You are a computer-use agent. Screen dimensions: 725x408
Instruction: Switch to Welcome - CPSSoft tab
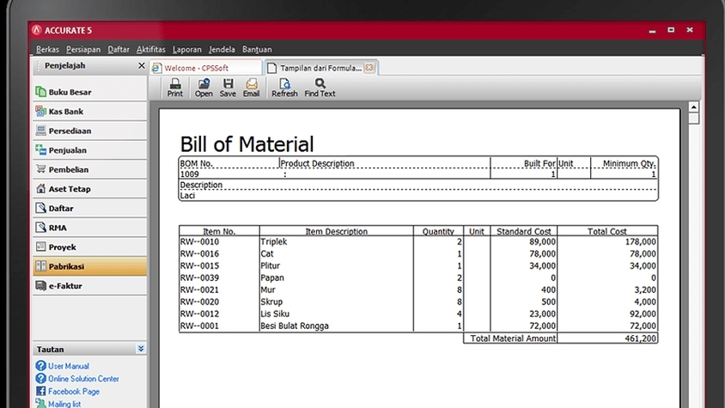coord(206,68)
